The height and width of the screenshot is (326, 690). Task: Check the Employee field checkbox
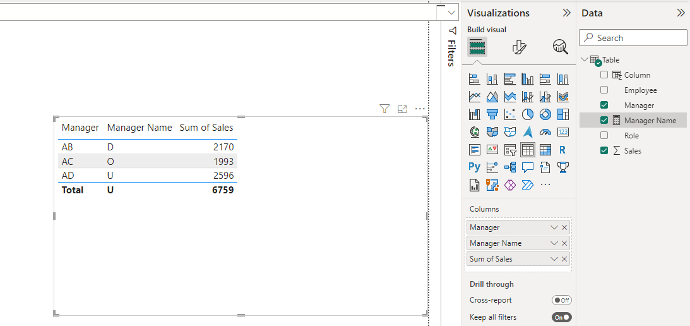[604, 90]
